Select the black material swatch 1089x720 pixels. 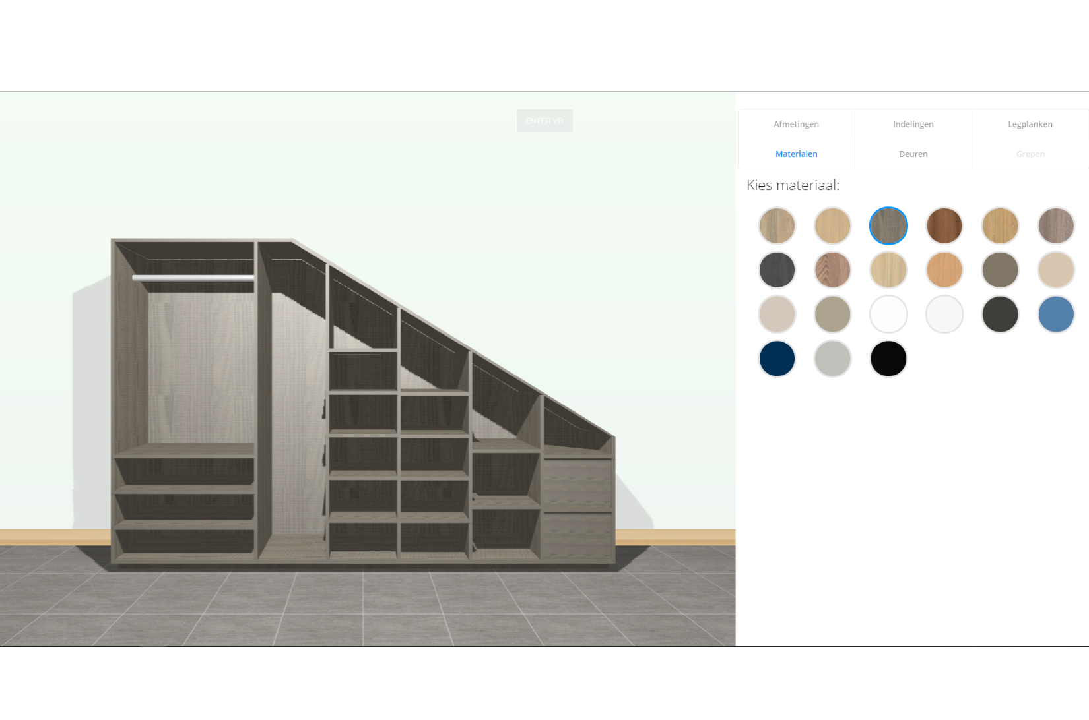[x=888, y=359]
